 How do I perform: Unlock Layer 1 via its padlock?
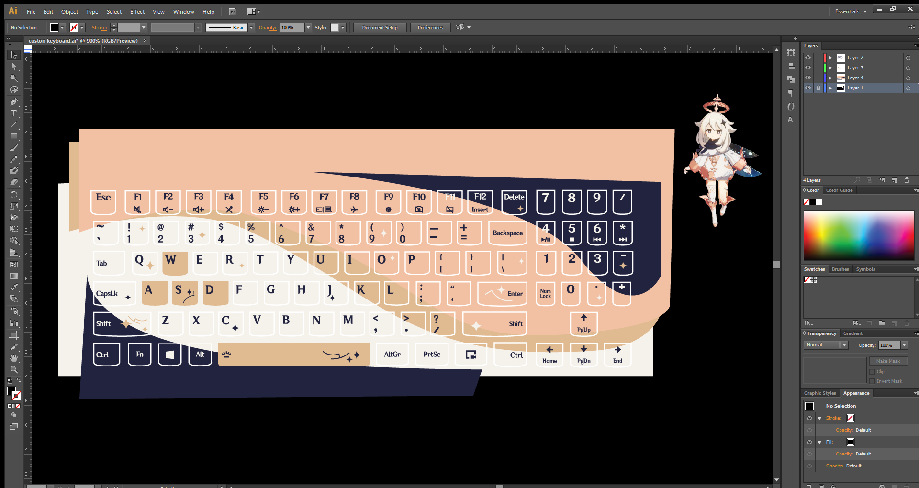pos(818,88)
